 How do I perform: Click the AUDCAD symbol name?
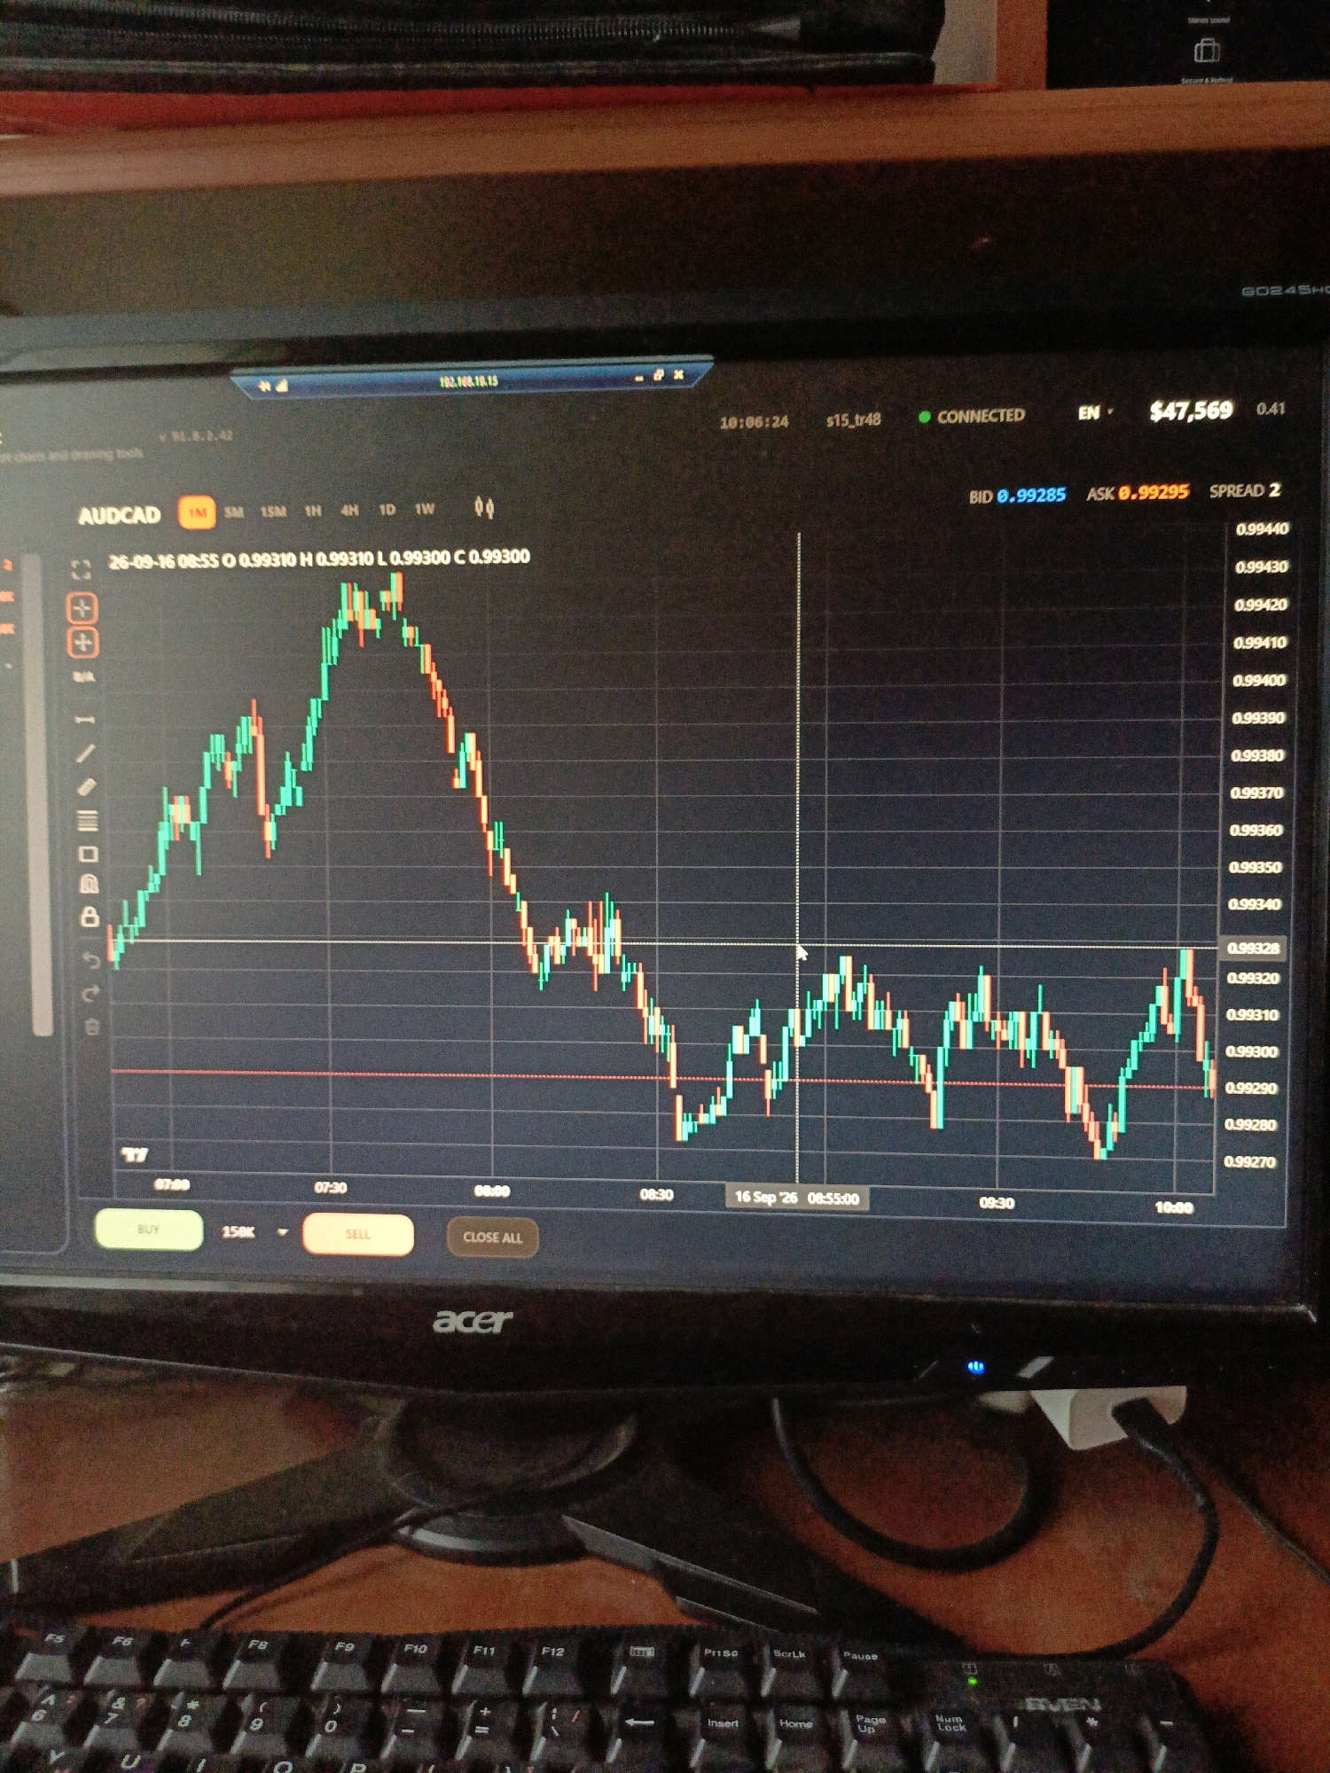pyautogui.click(x=120, y=515)
